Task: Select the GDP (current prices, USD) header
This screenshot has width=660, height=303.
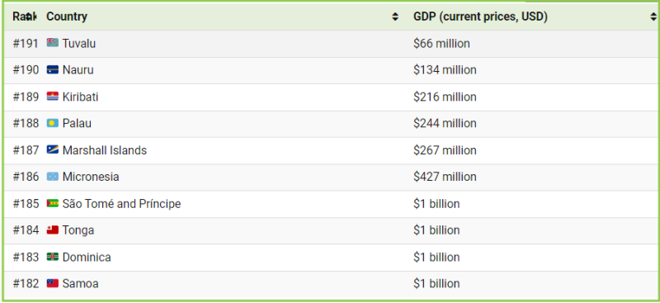Action: [x=480, y=17]
